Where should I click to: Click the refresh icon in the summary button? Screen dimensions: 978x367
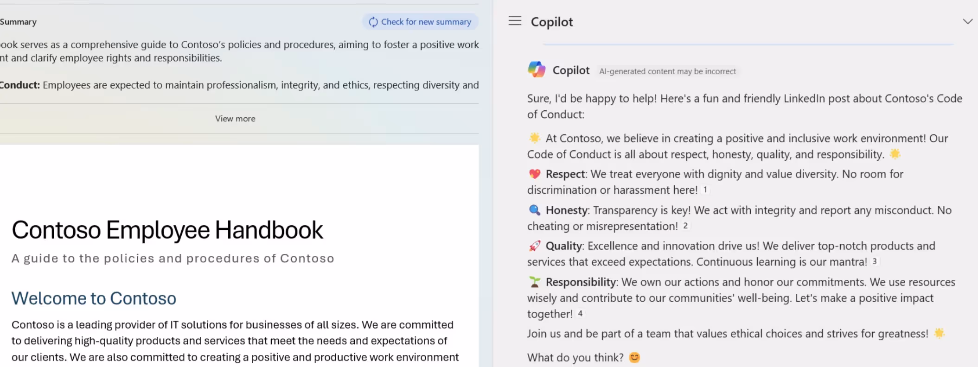(373, 22)
